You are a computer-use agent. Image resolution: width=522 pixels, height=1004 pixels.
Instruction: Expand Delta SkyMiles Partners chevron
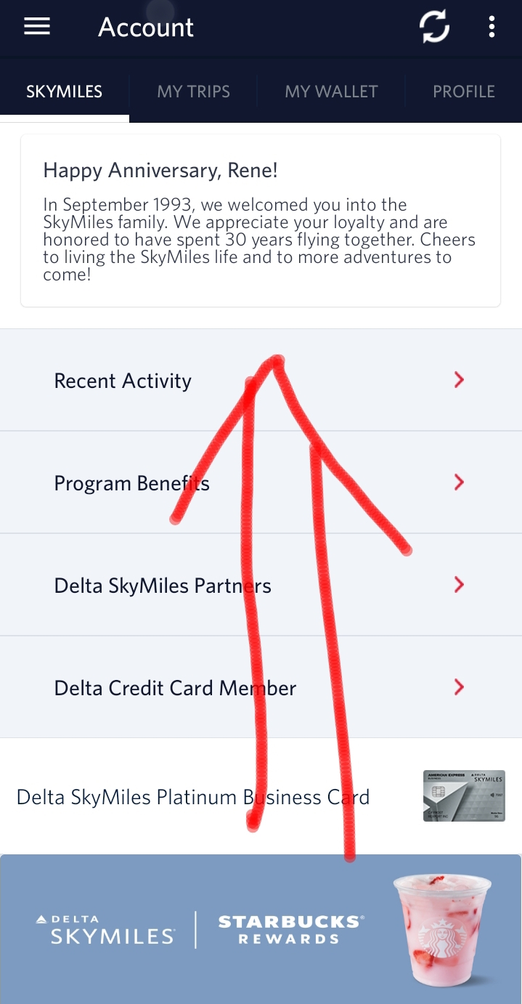coord(459,585)
